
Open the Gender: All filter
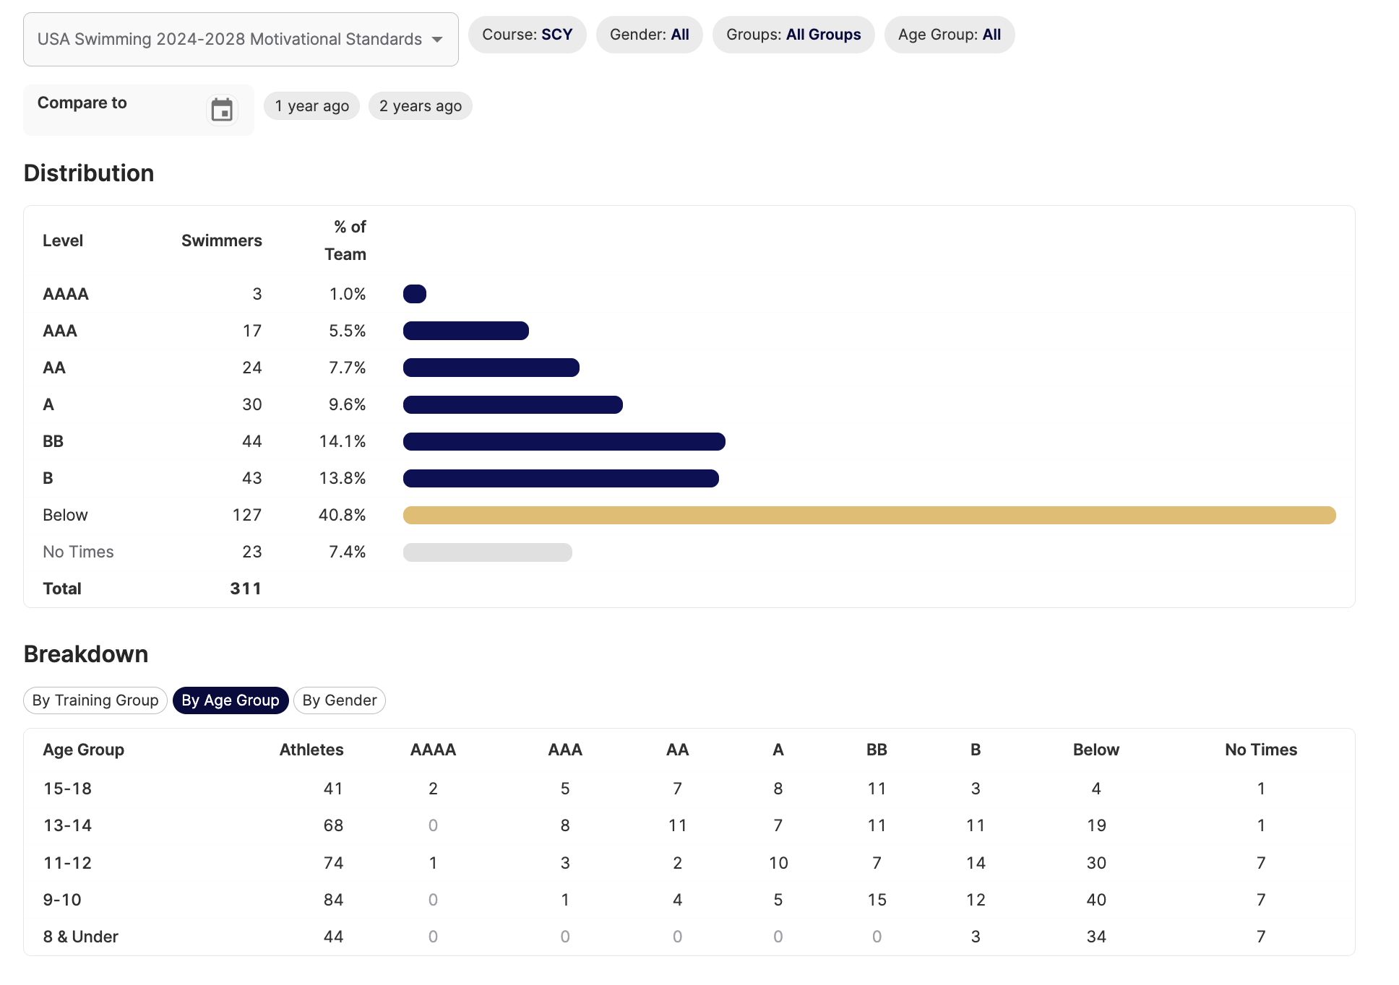click(x=649, y=35)
